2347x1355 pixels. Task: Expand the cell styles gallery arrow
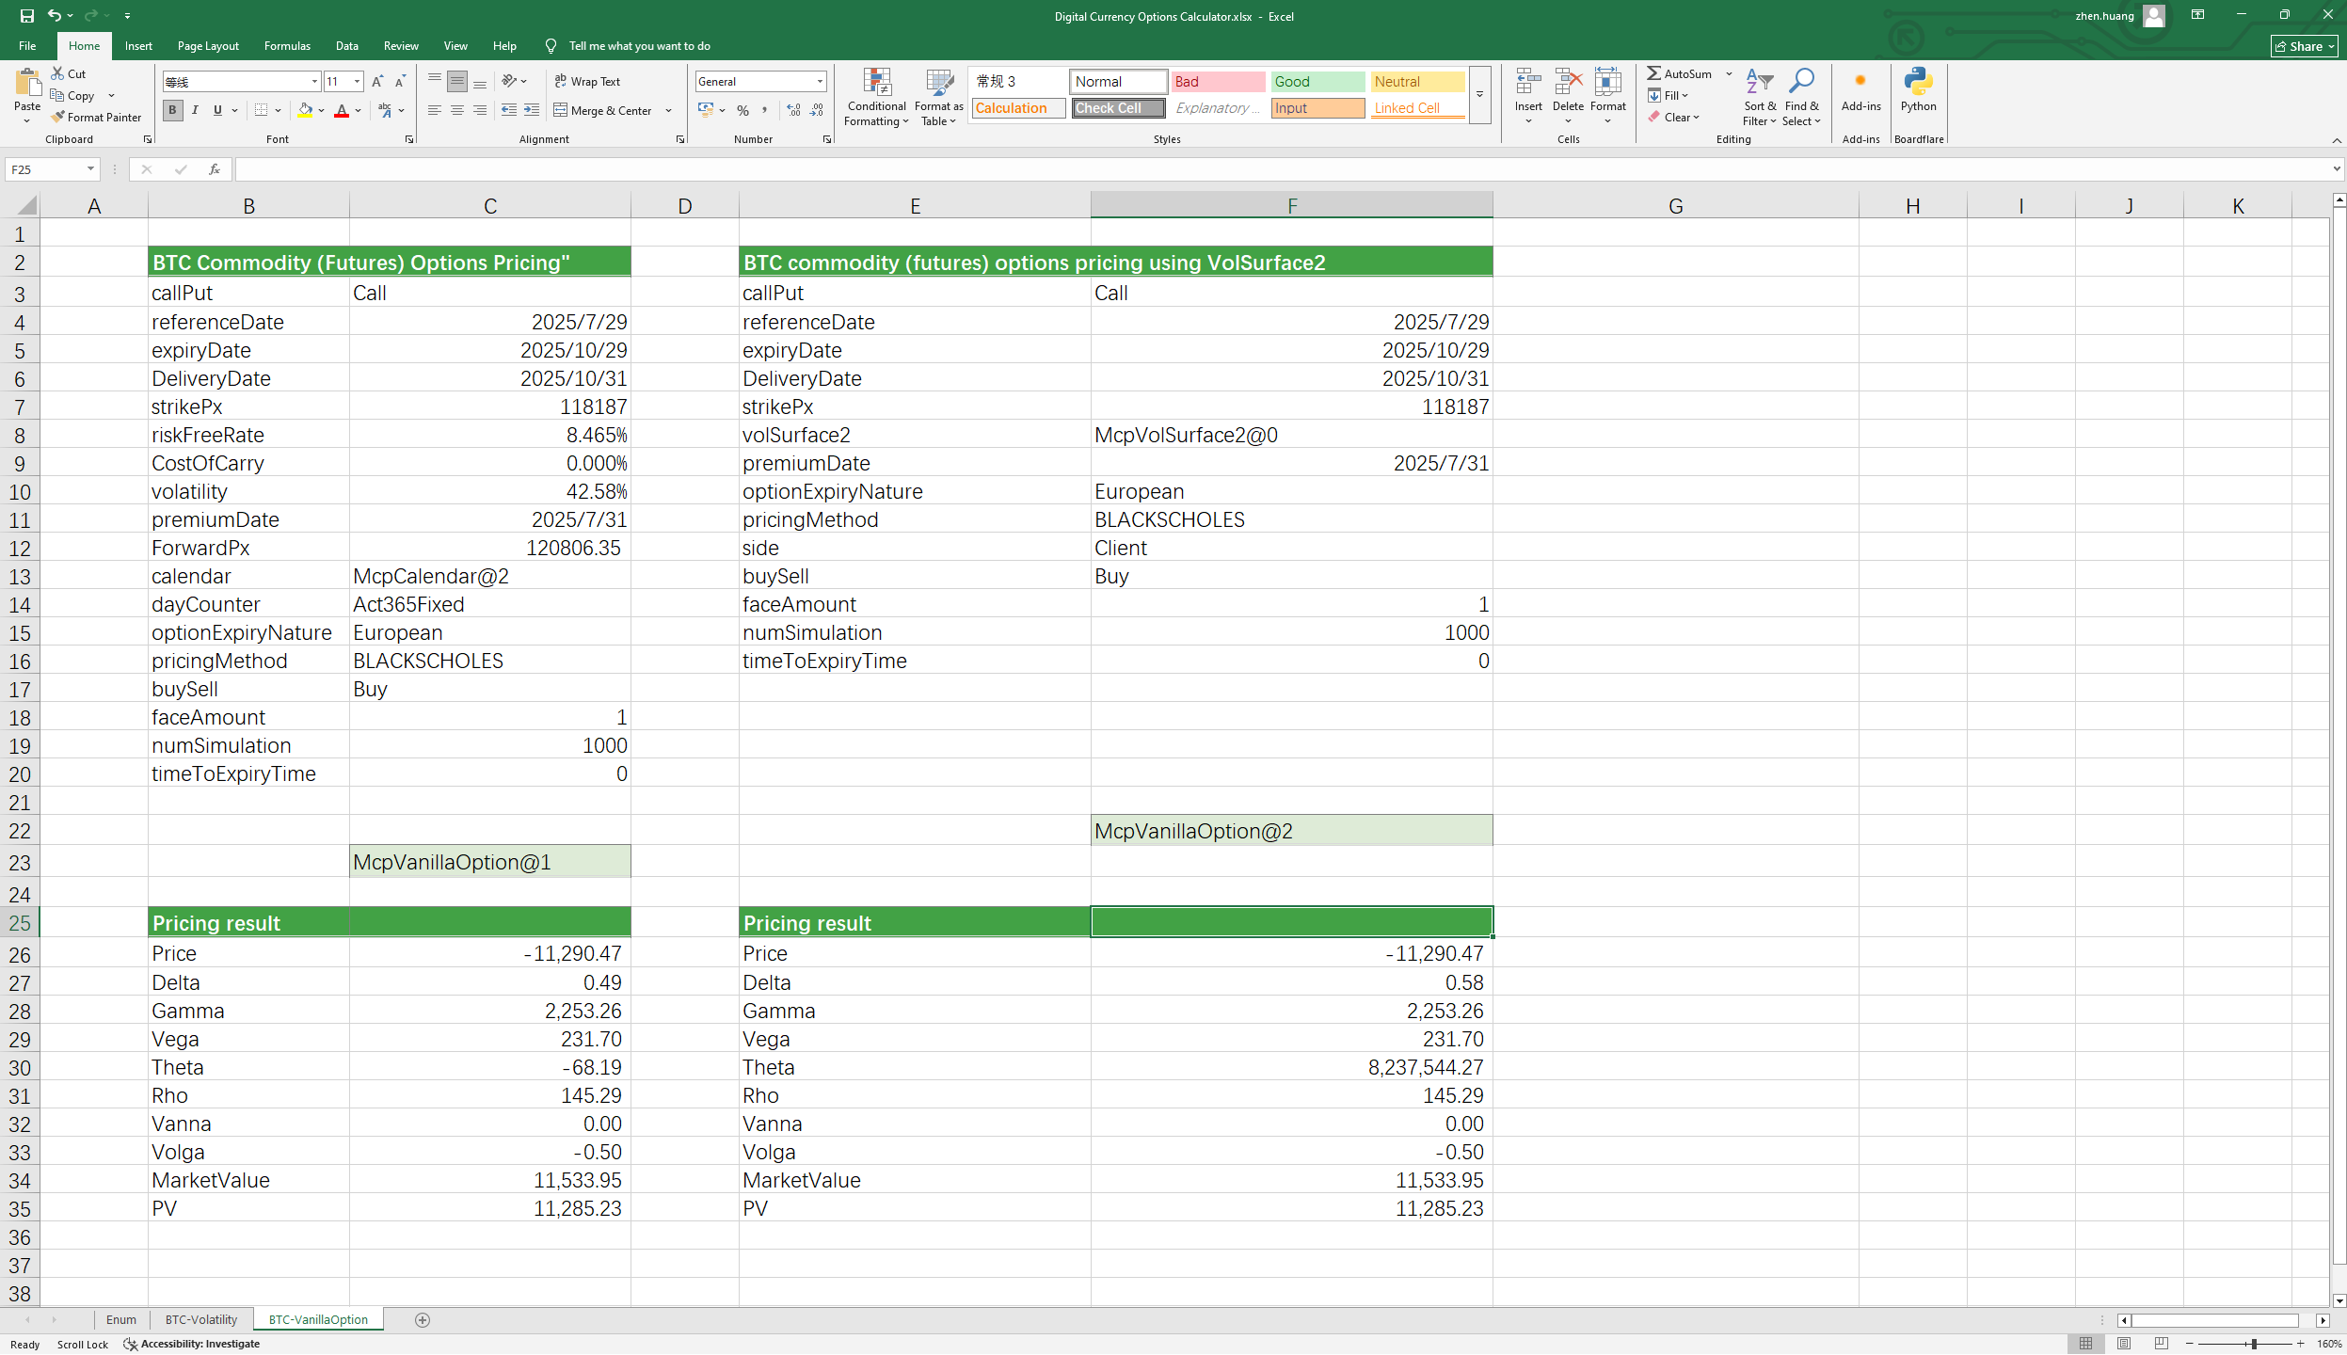pyautogui.click(x=1479, y=94)
